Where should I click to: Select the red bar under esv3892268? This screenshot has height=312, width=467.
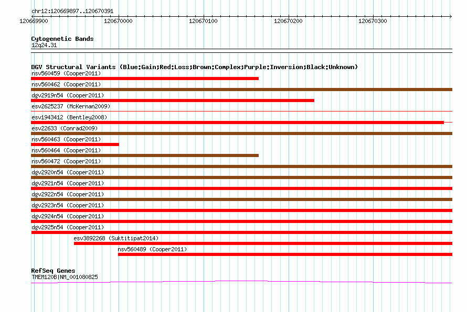pyautogui.click(x=263, y=243)
